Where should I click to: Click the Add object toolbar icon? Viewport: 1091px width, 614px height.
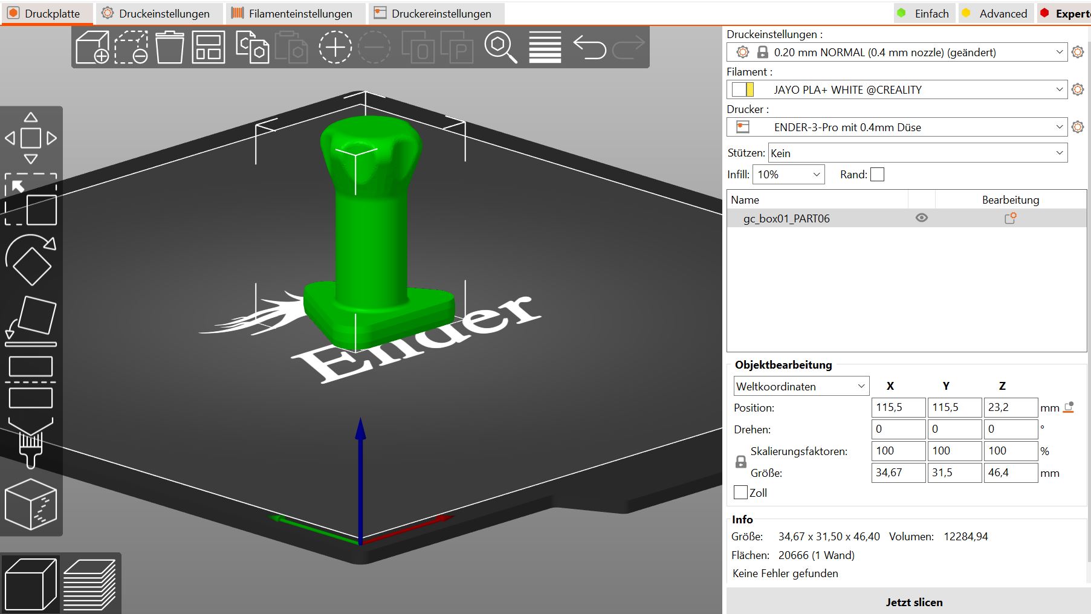[x=92, y=47]
